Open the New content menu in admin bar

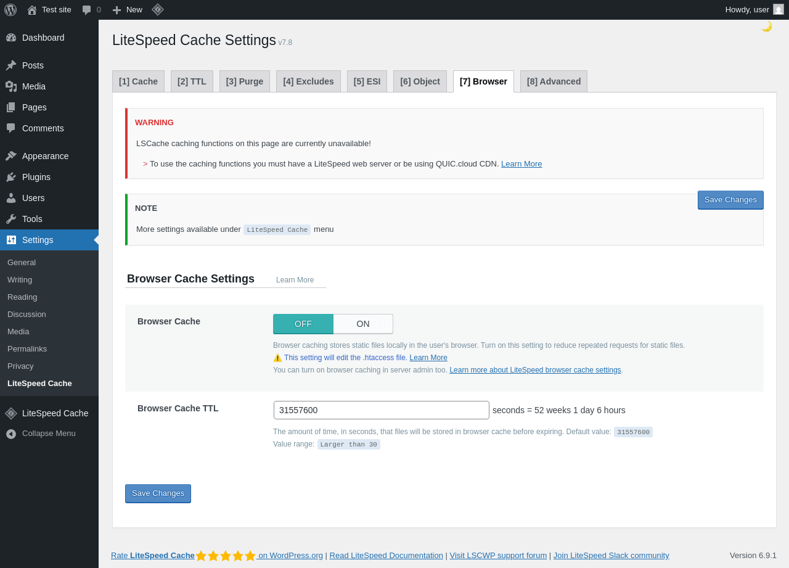128,10
